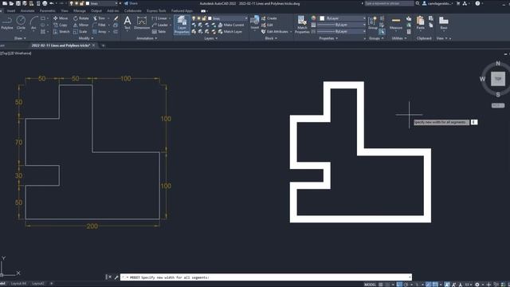Open the Parametric ribbon tab
The height and width of the screenshot is (287, 510).
pyautogui.click(x=48, y=10)
